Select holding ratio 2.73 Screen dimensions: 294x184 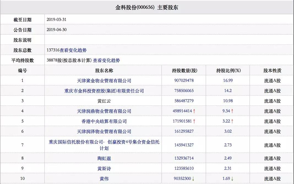228,145
